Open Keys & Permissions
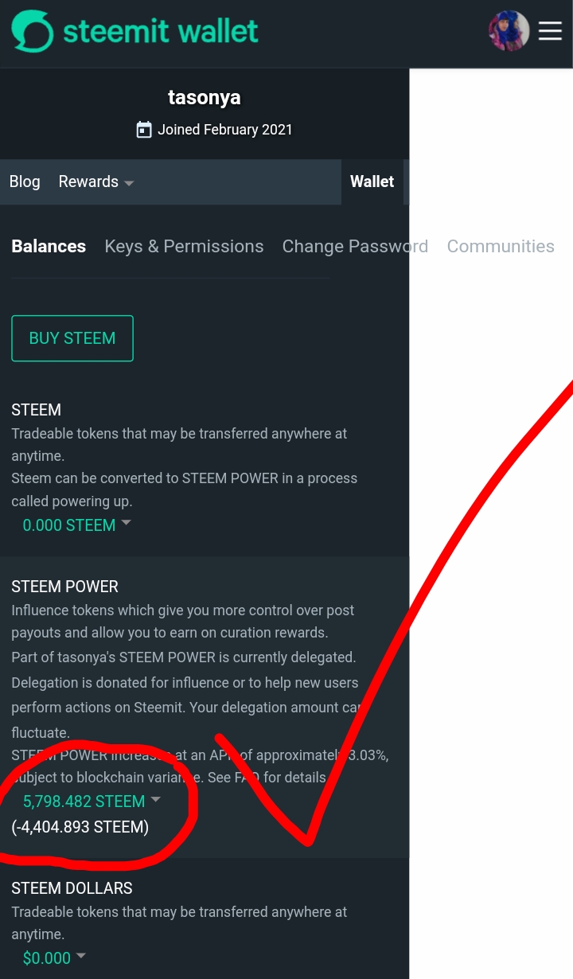 pos(184,246)
